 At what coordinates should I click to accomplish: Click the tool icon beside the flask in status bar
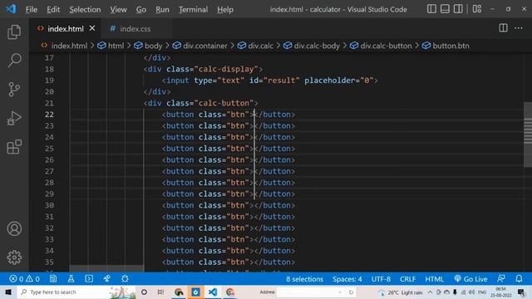pos(107,279)
